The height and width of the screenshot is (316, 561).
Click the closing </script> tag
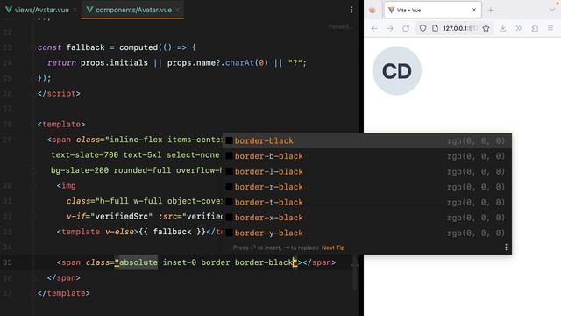tap(59, 94)
